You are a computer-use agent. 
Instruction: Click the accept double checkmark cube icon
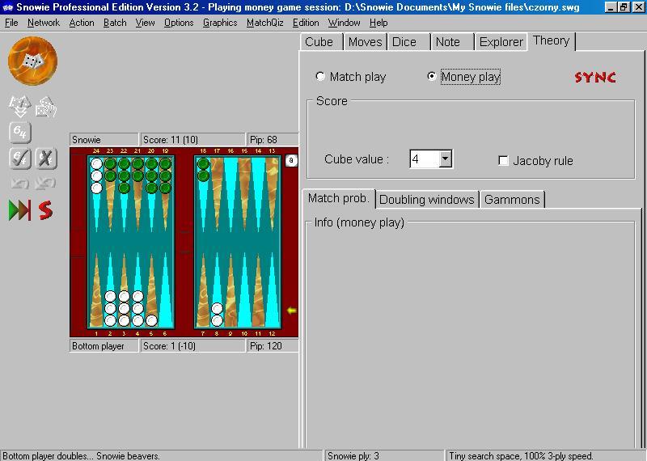(19, 158)
